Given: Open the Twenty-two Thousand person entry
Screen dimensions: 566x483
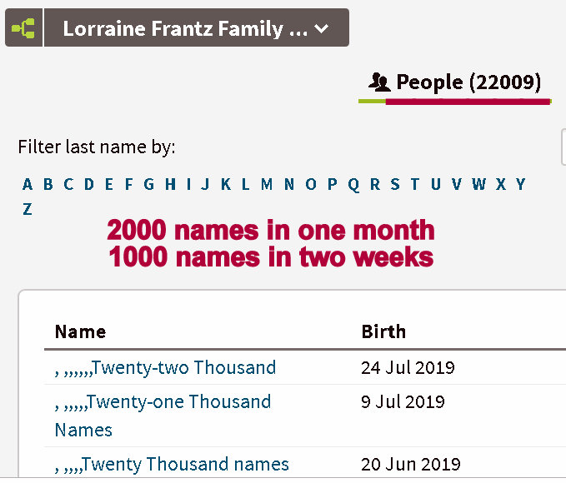Looking at the screenshot, I should 165,367.
